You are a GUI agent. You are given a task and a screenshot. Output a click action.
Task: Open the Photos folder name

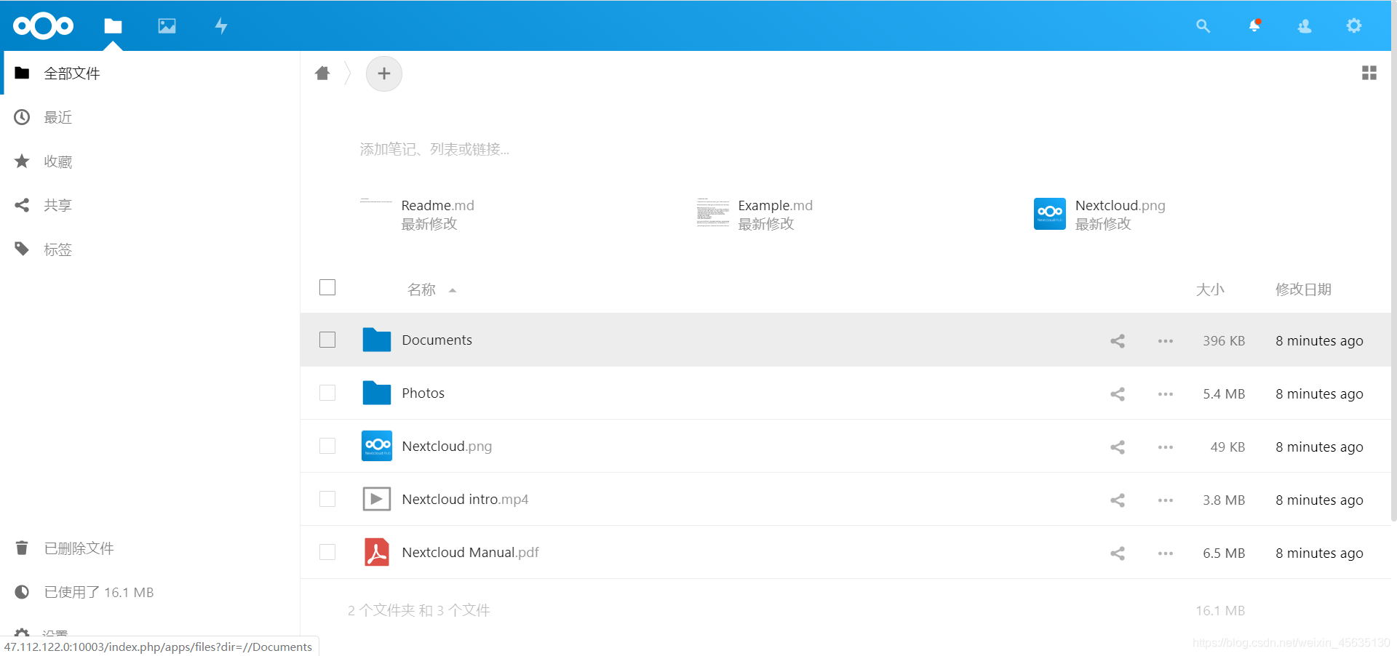(x=423, y=393)
